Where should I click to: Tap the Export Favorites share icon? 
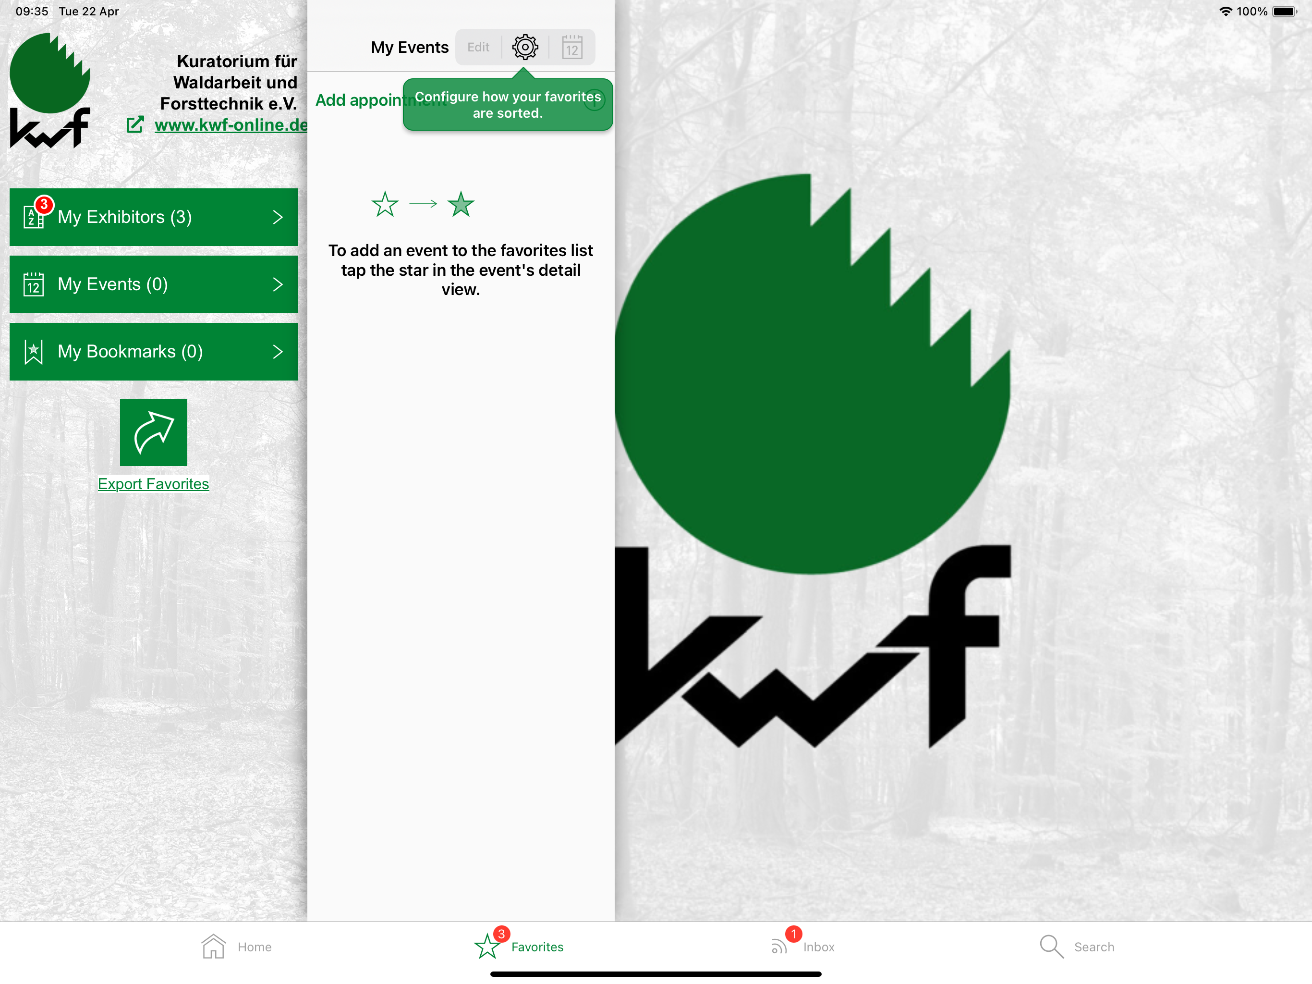click(154, 432)
